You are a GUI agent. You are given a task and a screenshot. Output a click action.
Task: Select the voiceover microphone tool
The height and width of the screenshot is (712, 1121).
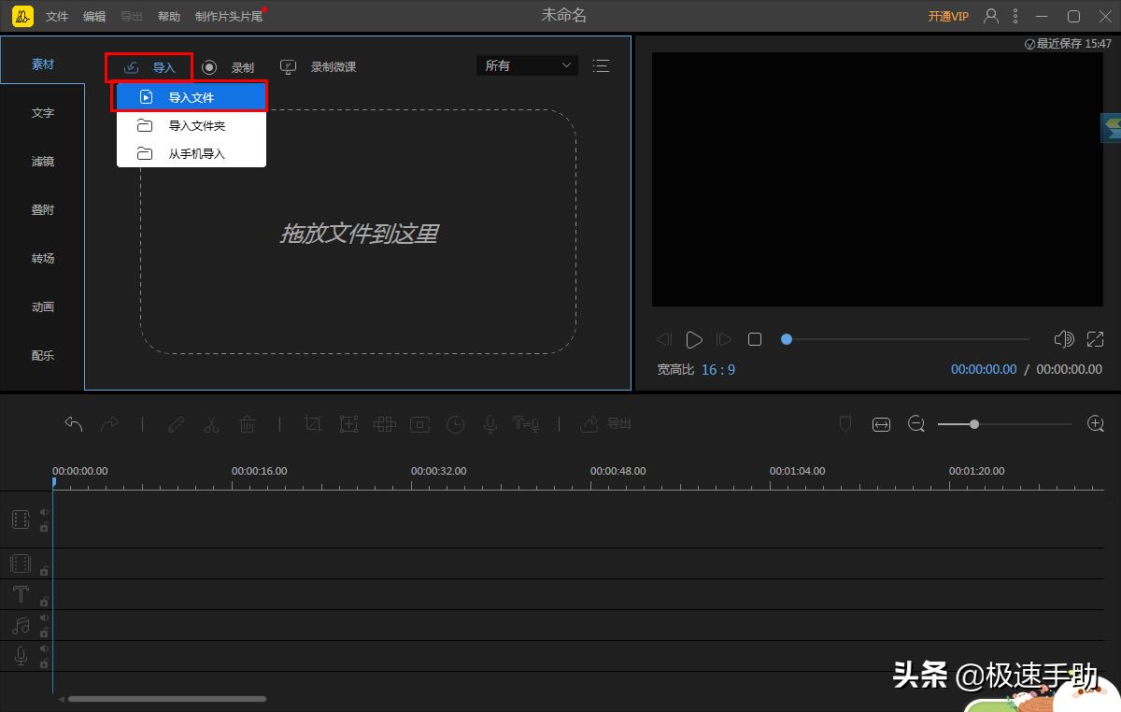click(490, 423)
